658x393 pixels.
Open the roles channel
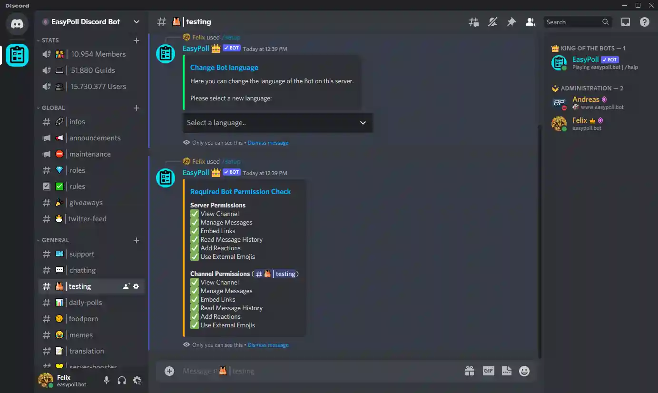tap(91, 170)
